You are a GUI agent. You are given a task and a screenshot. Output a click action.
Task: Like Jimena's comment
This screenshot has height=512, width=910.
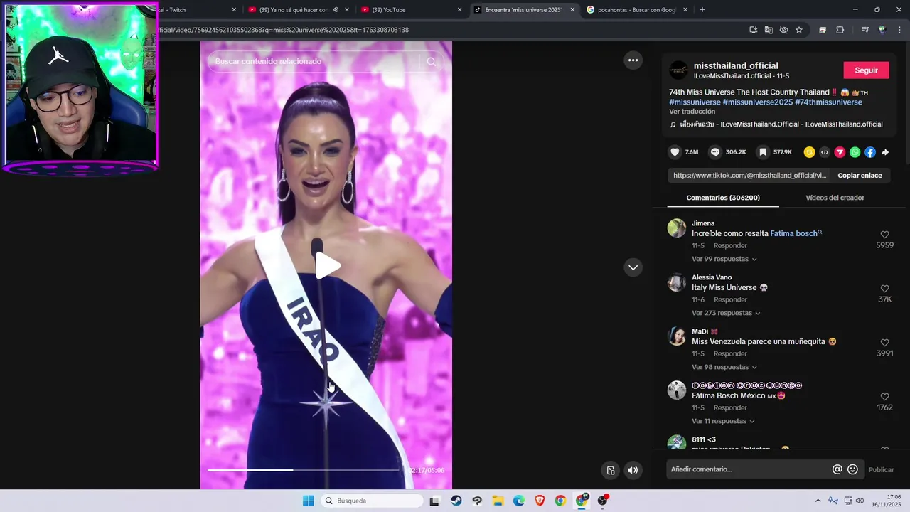pos(884,235)
